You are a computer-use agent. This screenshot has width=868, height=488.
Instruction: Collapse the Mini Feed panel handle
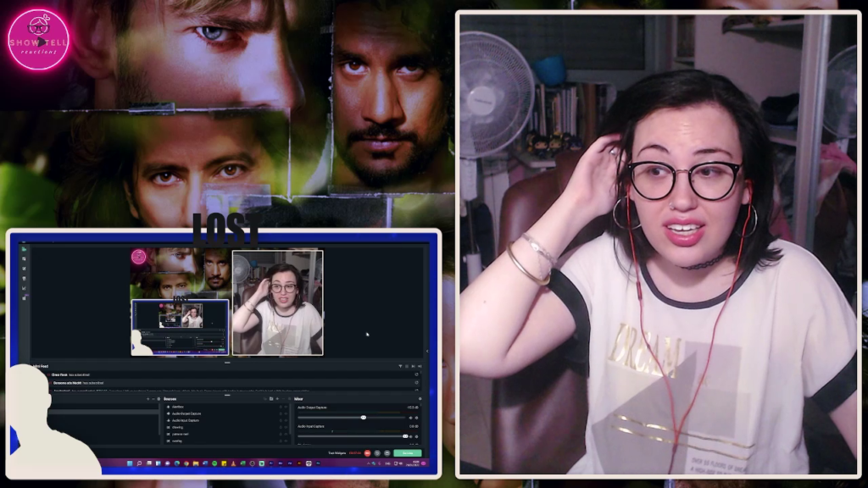pos(227,362)
